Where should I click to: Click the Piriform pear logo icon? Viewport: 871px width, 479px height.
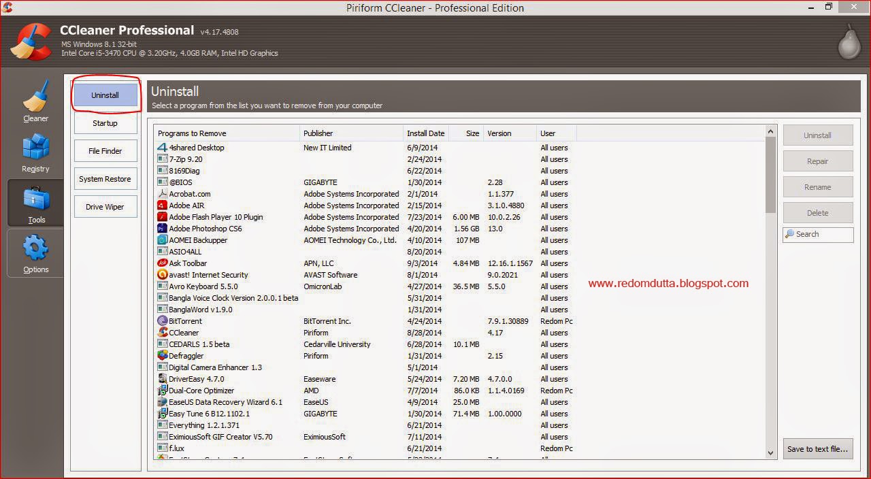(x=849, y=42)
